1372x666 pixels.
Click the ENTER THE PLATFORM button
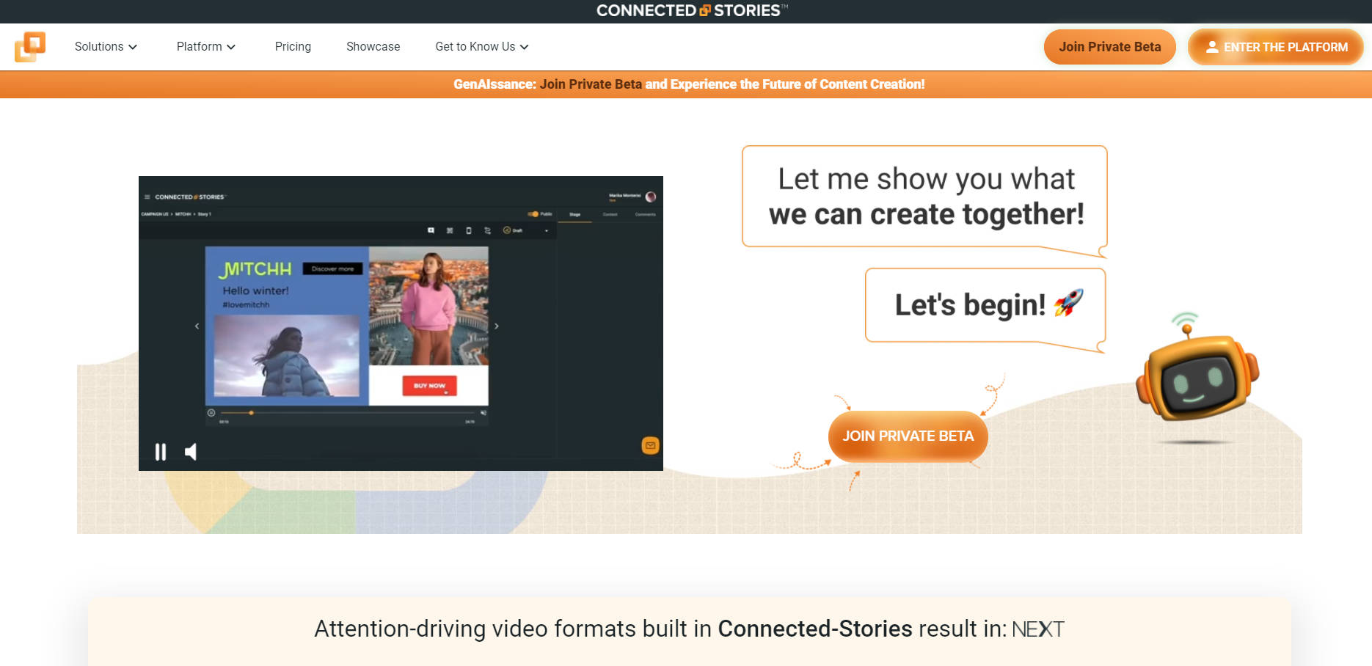(x=1276, y=46)
